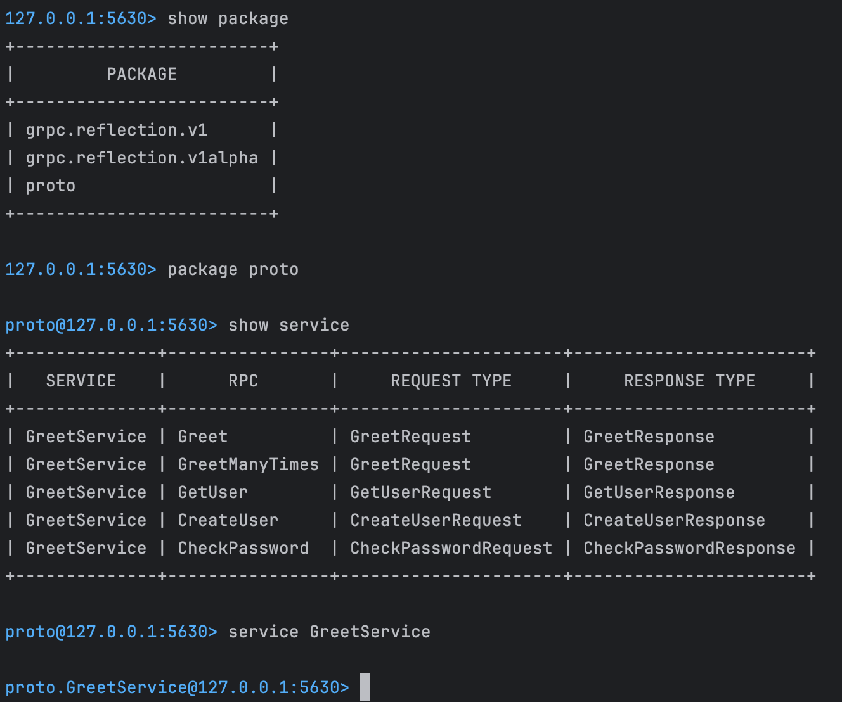
Task: Click the 'package proto' command text
Action: tap(233, 269)
